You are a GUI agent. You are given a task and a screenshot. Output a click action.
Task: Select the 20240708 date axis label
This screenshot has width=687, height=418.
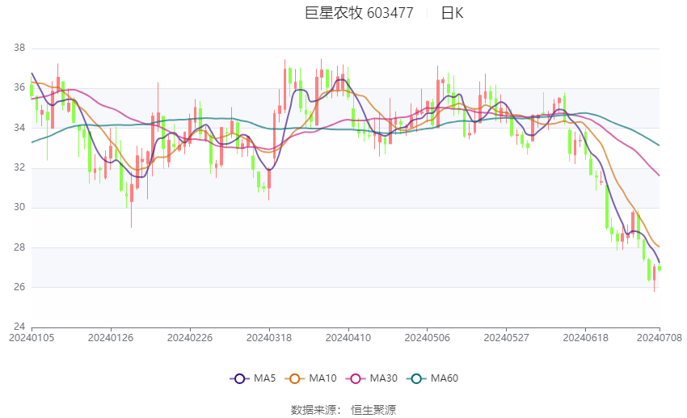[660, 338]
